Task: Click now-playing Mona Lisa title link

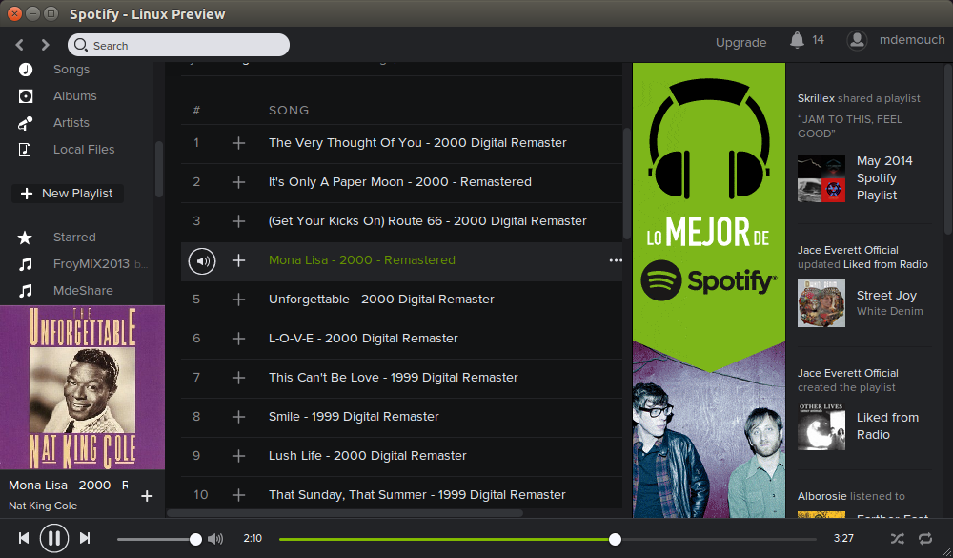Action: (x=68, y=485)
